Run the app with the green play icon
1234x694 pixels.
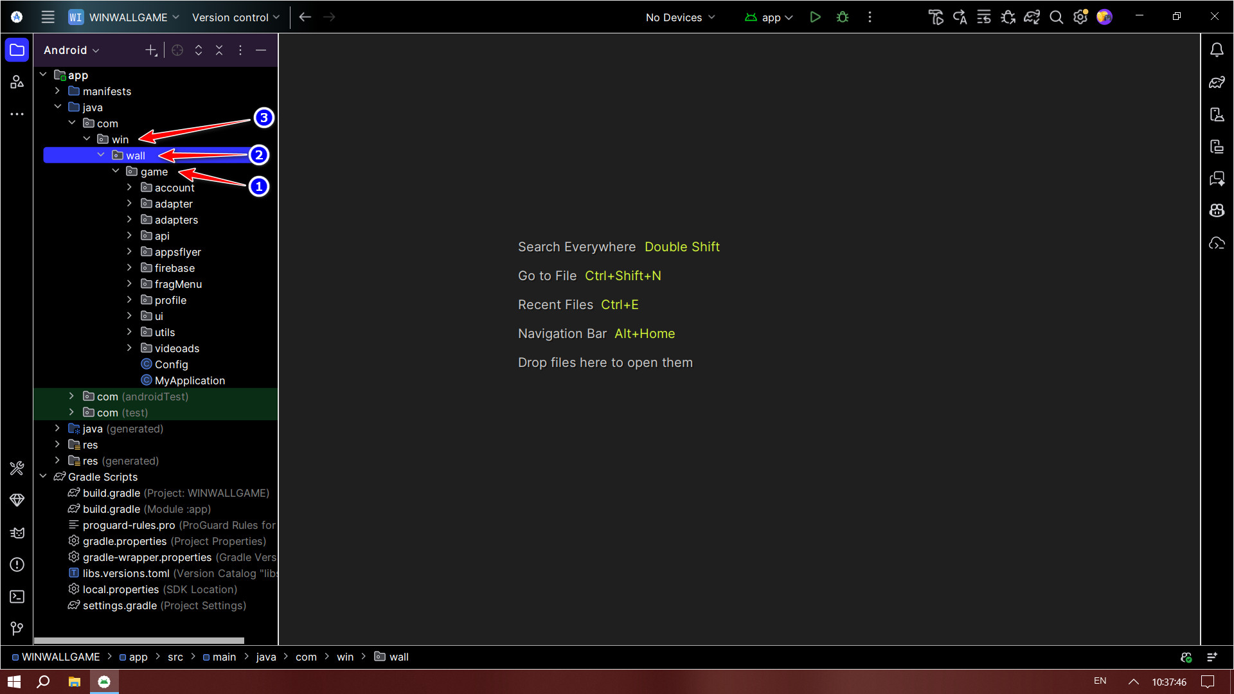[x=815, y=17]
